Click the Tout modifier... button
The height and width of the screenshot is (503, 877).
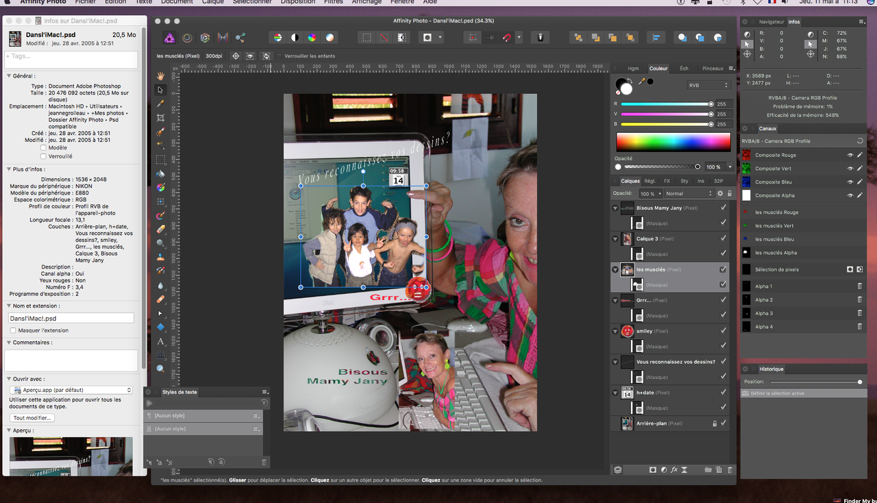point(32,417)
